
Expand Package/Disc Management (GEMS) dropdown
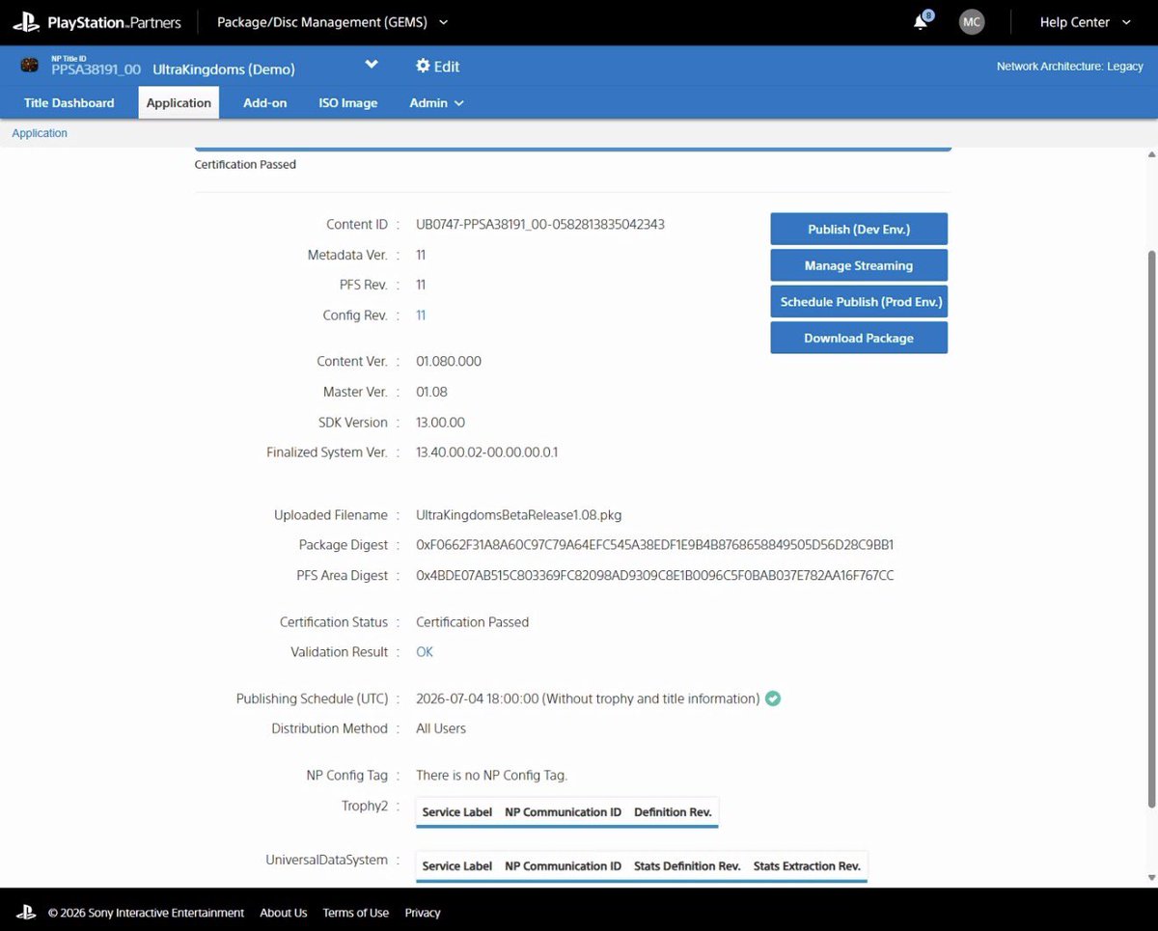pos(333,22)
